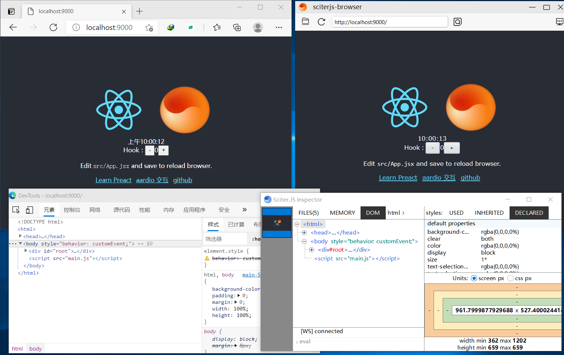
Task: Select DECLARED styles tab
Action: (529, 213)
